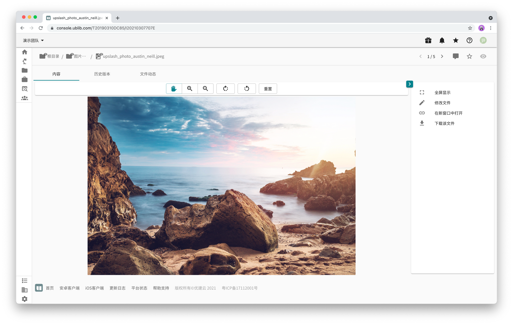513x325 pixels.
Task: Switch to the 文件动态 tab
Action: 148,74
